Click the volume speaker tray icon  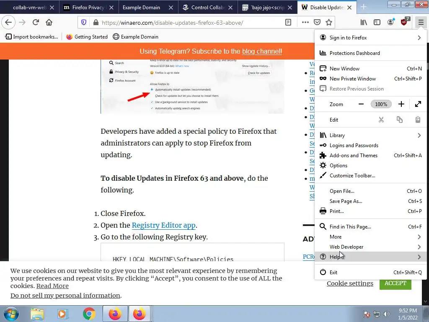coord(387,314)
